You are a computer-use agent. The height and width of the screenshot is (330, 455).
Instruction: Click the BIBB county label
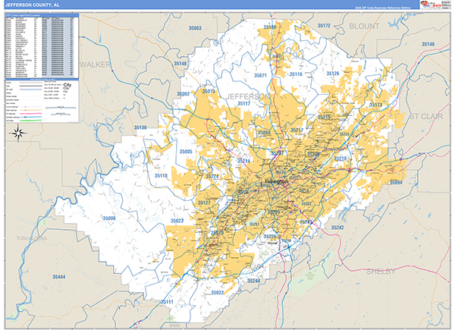pyautogui.click(x=174, y=325)
